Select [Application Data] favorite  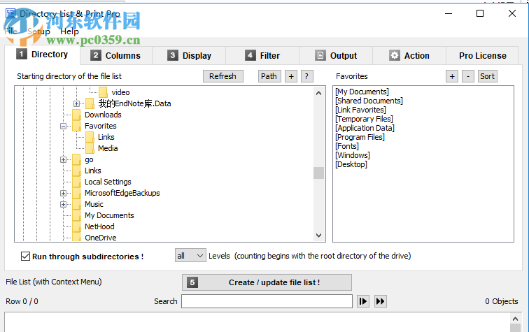point(365,128)
